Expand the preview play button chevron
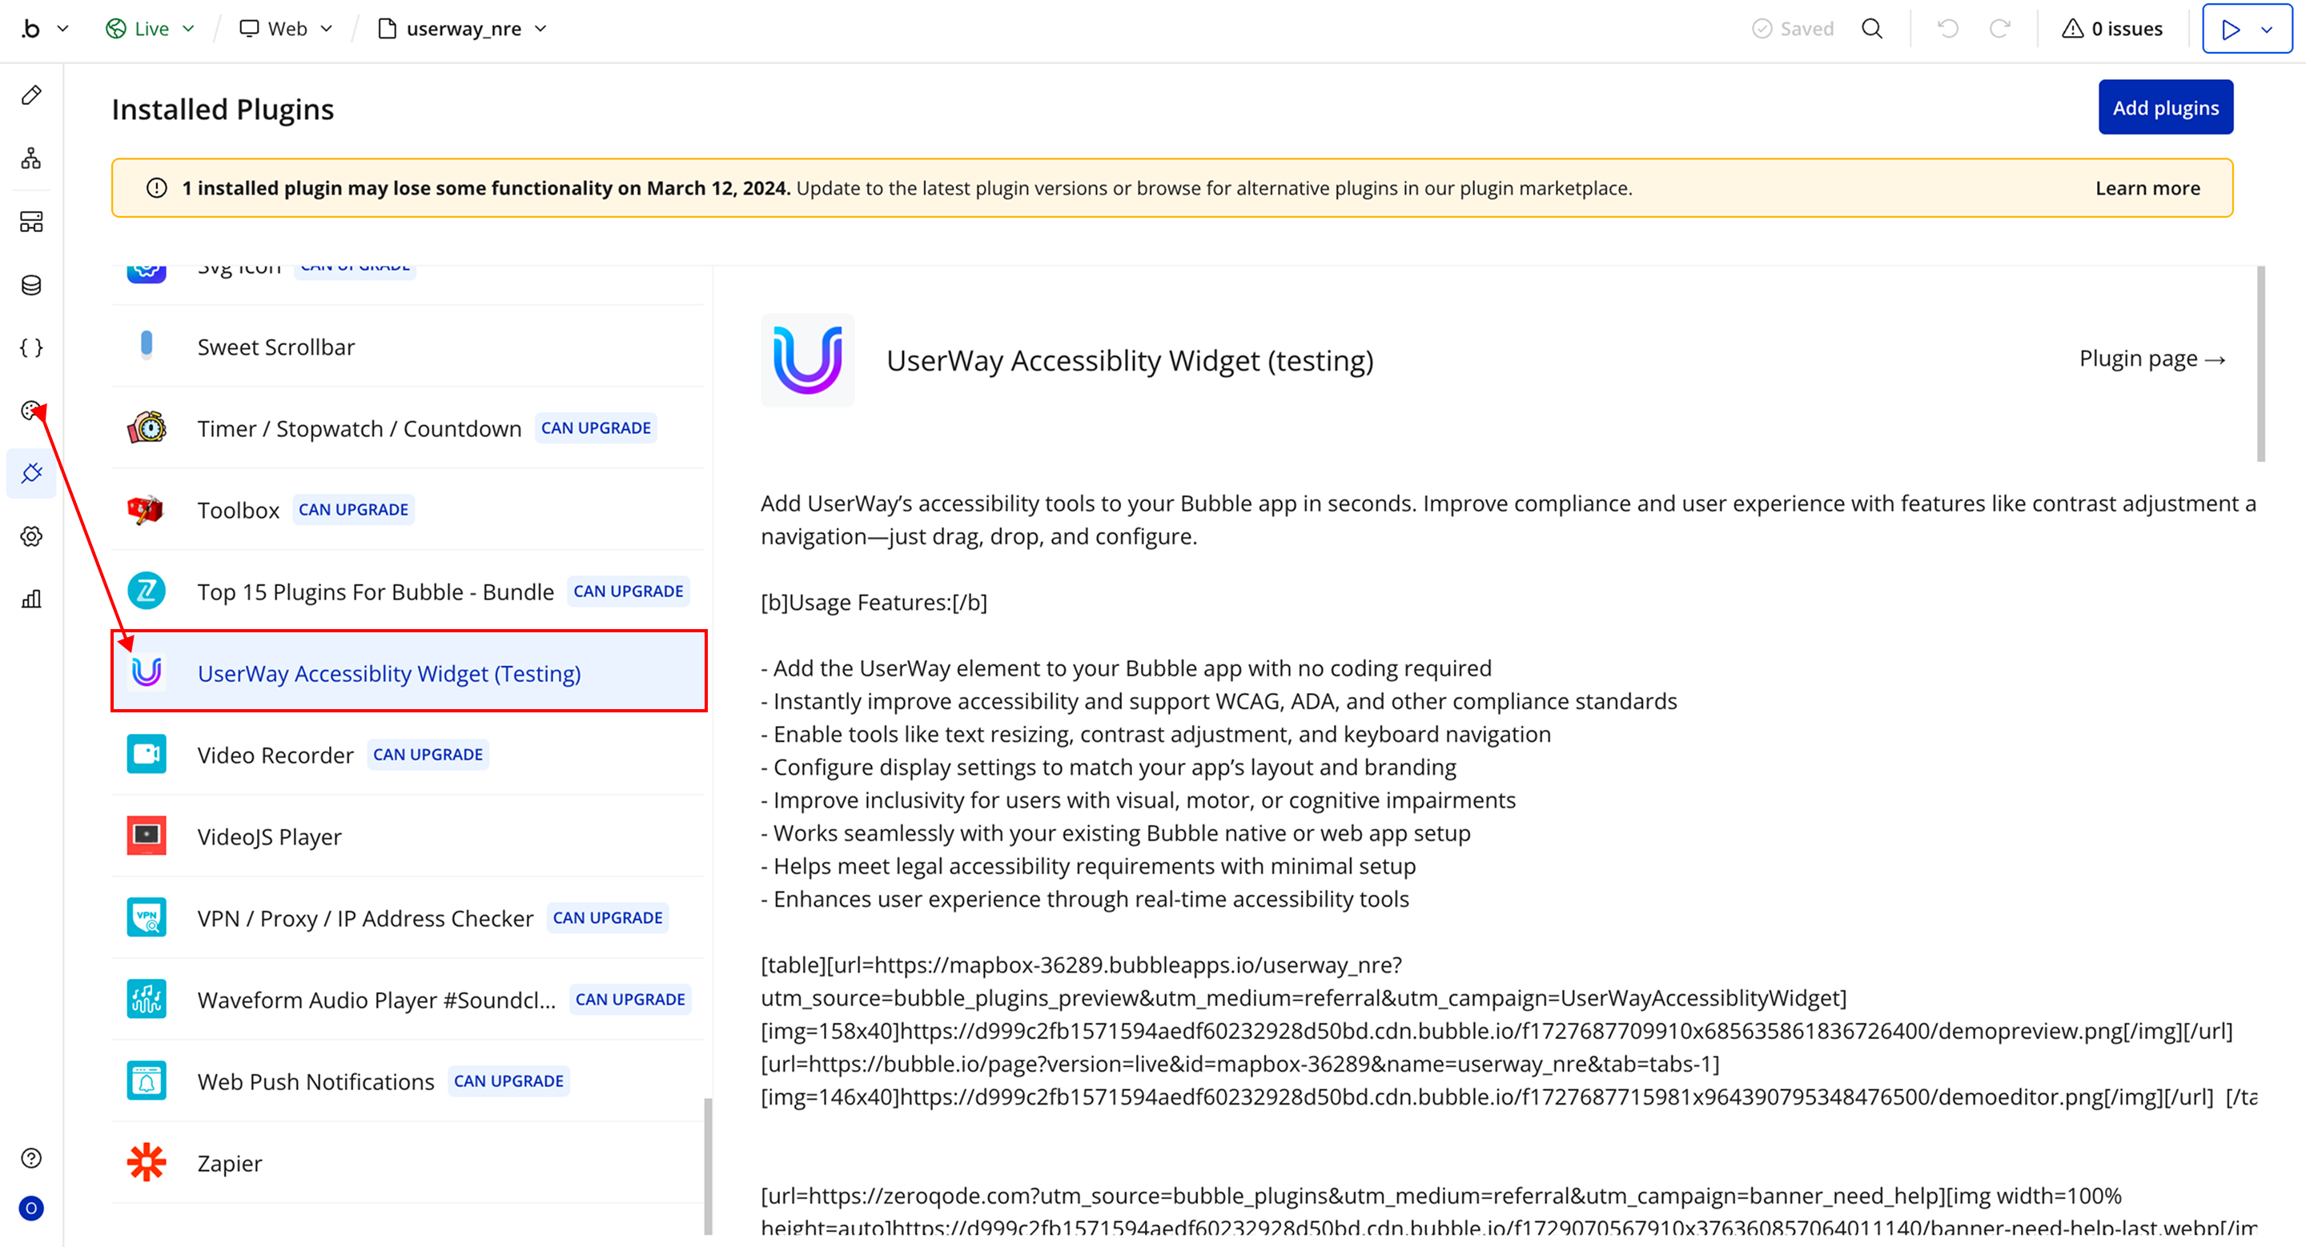 coord(2267,29)
